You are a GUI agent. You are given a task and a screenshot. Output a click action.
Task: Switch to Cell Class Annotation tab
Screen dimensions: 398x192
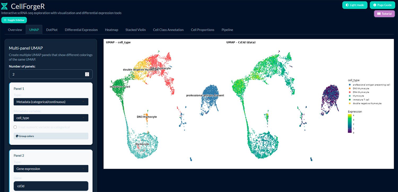click(168, 30)
